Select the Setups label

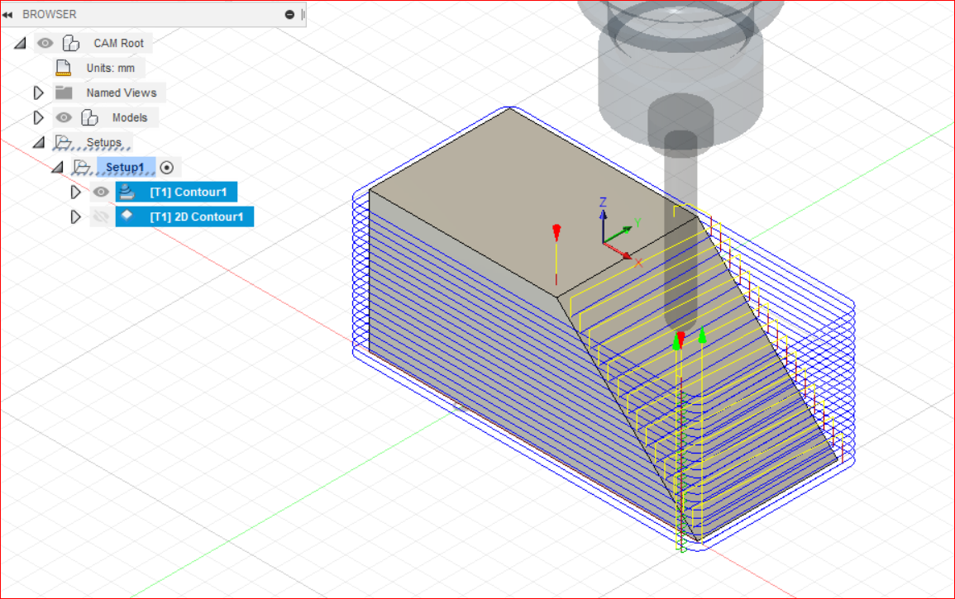pyautogui.click(x=103, y=142)
